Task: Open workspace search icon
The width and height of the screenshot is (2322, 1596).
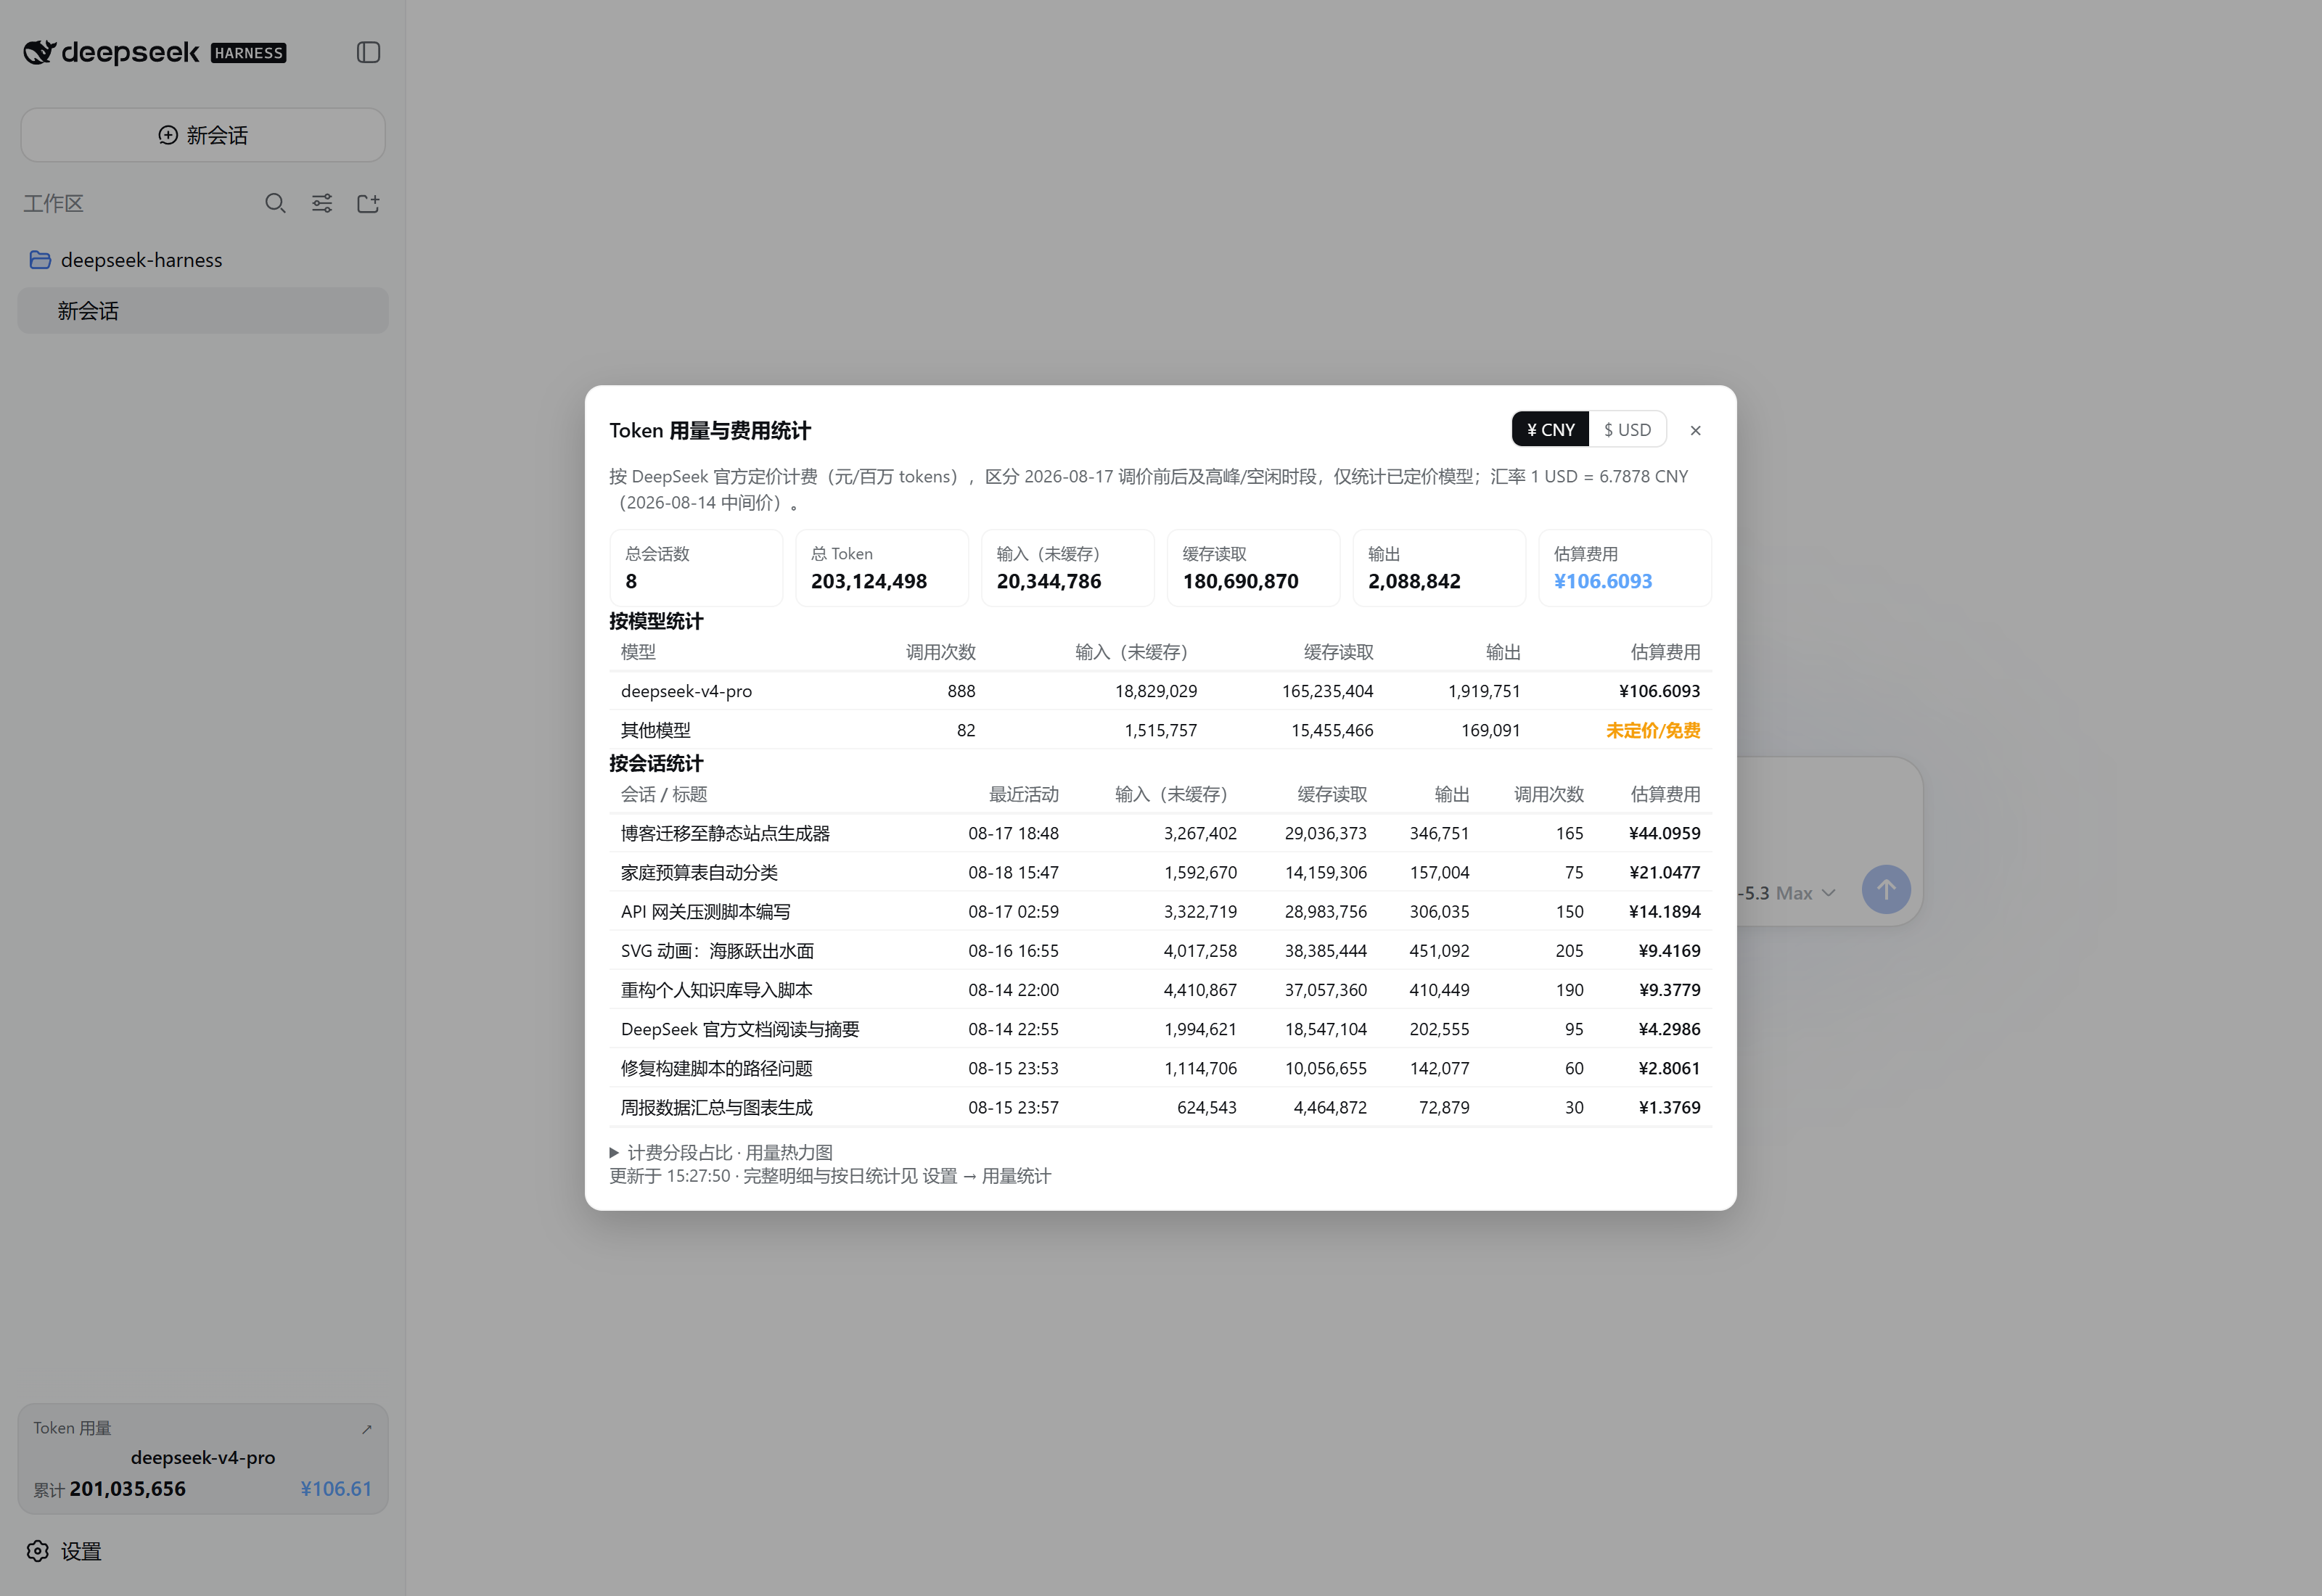Action: [x=275, y=204]
